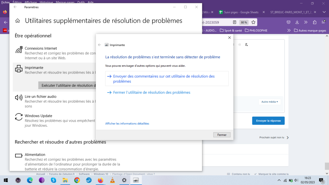The width and height of the screenshot is (329, 185).
Task: Save to Pocket using the toolbar icon
Action: click(x=289, y=22)
